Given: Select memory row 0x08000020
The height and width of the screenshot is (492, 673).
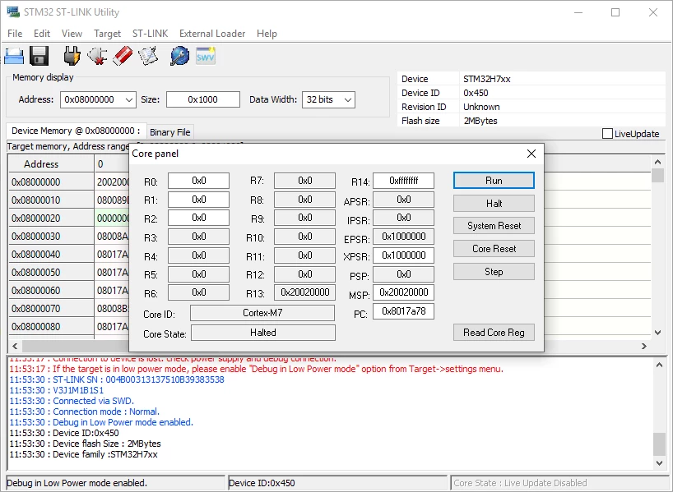Looking at the screenshot, I should tap(51, 218).
